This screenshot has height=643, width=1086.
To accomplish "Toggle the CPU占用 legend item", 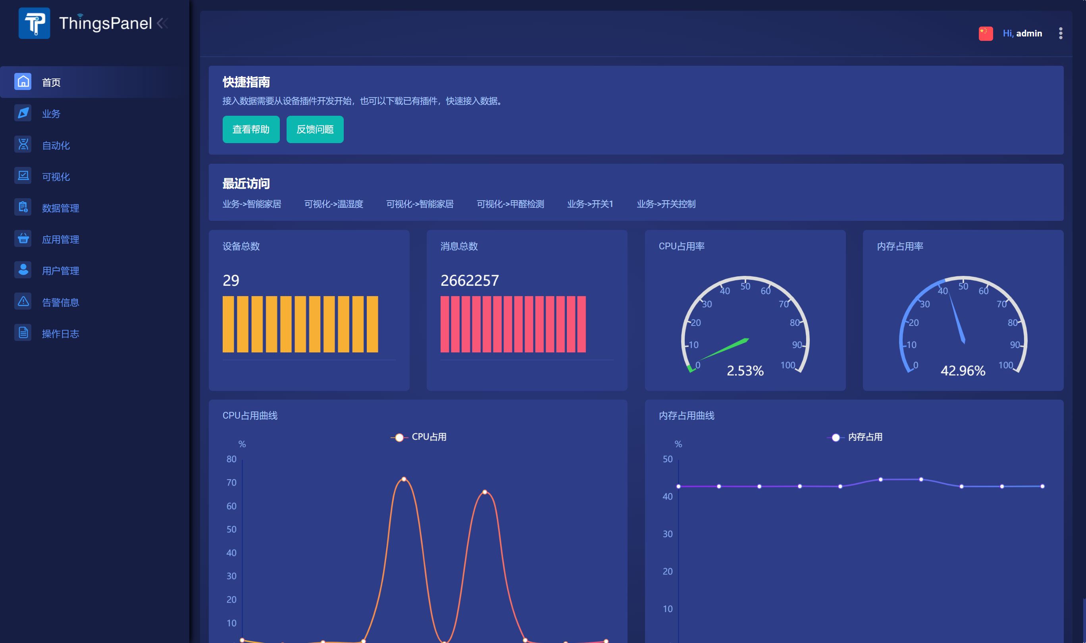I will point(418,437).
